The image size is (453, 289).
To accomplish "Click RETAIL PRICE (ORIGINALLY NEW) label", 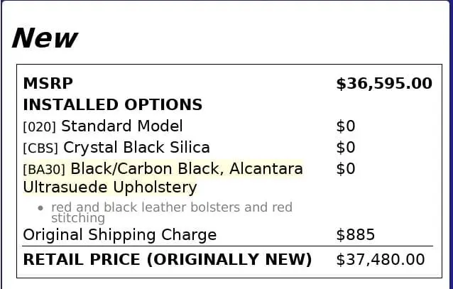I will 168,259.
